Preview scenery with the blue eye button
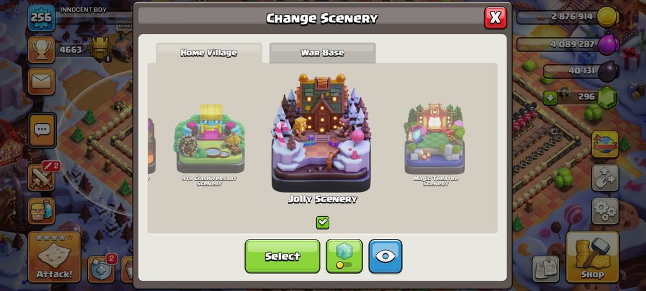 tap(385, 256)
